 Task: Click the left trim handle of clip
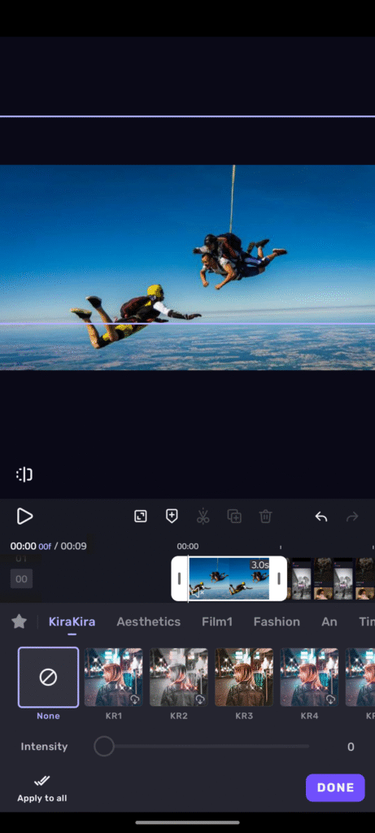click(180, 578)
